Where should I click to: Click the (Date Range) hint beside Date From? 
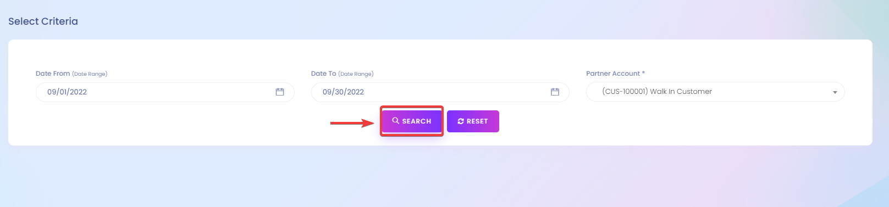pos(90,74)
